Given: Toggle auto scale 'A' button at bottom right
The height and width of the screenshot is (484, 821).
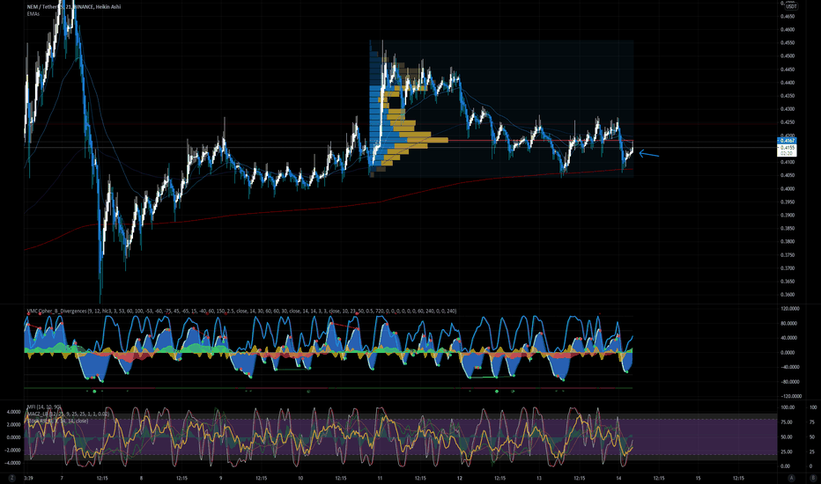Looking at the screenshot, I should [792, 478].
